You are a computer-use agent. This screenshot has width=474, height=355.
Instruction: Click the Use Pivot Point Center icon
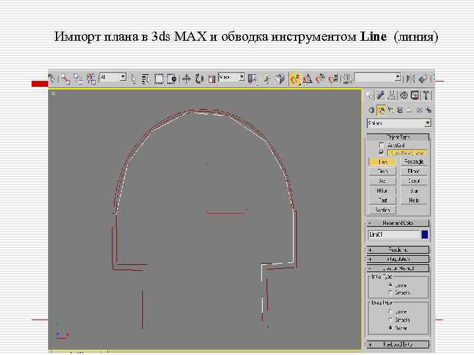252,79
